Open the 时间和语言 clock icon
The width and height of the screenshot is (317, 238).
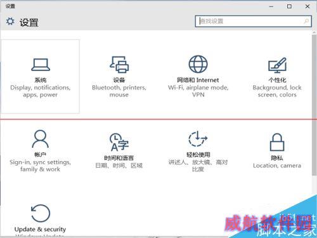(119, 142)
